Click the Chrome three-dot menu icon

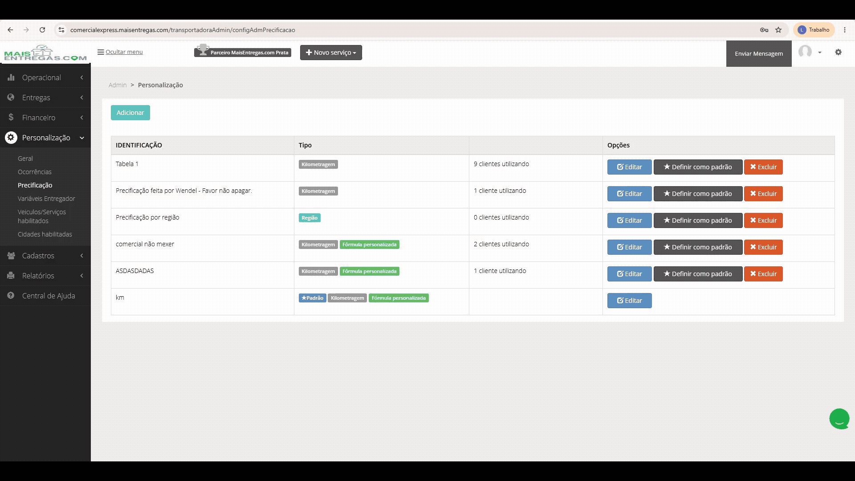point(845,30)
